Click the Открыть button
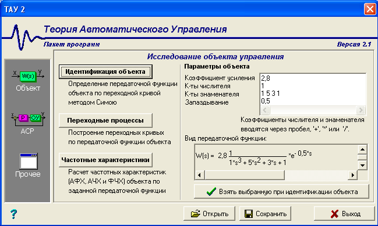Image resolution: width=378 pixels, height=226 pixels. click(209, 213)
